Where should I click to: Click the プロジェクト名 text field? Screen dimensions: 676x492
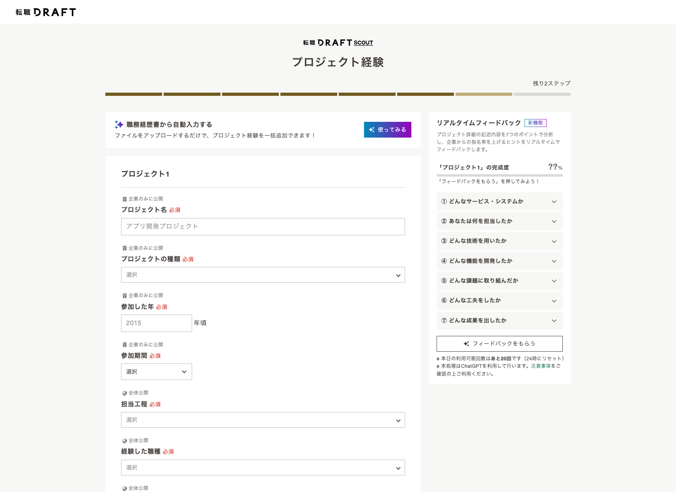point(263,227)
